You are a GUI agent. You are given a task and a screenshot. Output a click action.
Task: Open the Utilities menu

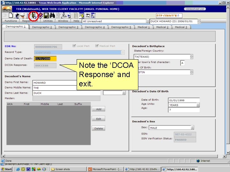click(48, 21)
